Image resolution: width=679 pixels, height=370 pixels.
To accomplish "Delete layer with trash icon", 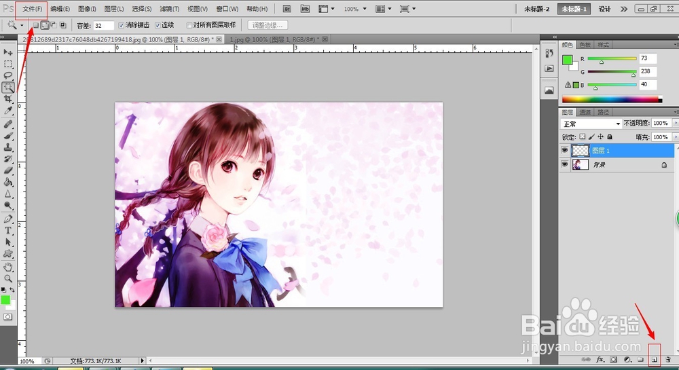I will (668, 360).
